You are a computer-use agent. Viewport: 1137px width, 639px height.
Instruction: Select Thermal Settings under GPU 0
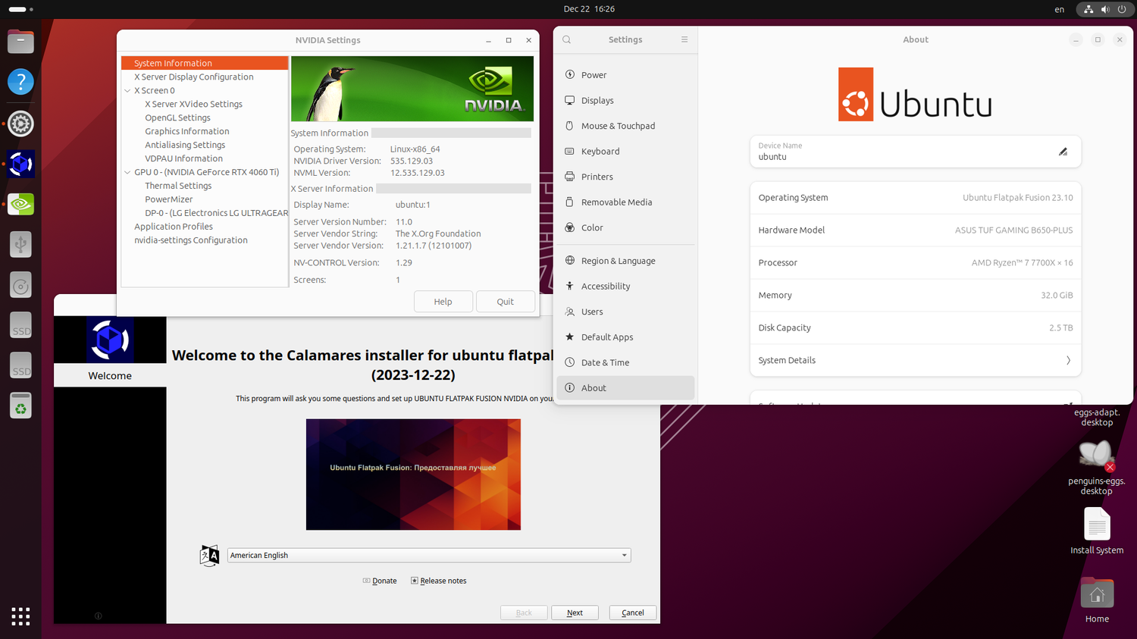(x=178, y=186)
